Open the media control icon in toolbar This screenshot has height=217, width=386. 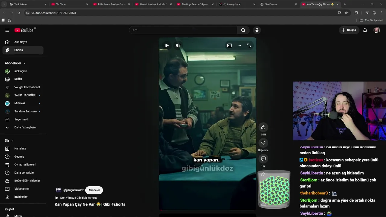point(367,13)
